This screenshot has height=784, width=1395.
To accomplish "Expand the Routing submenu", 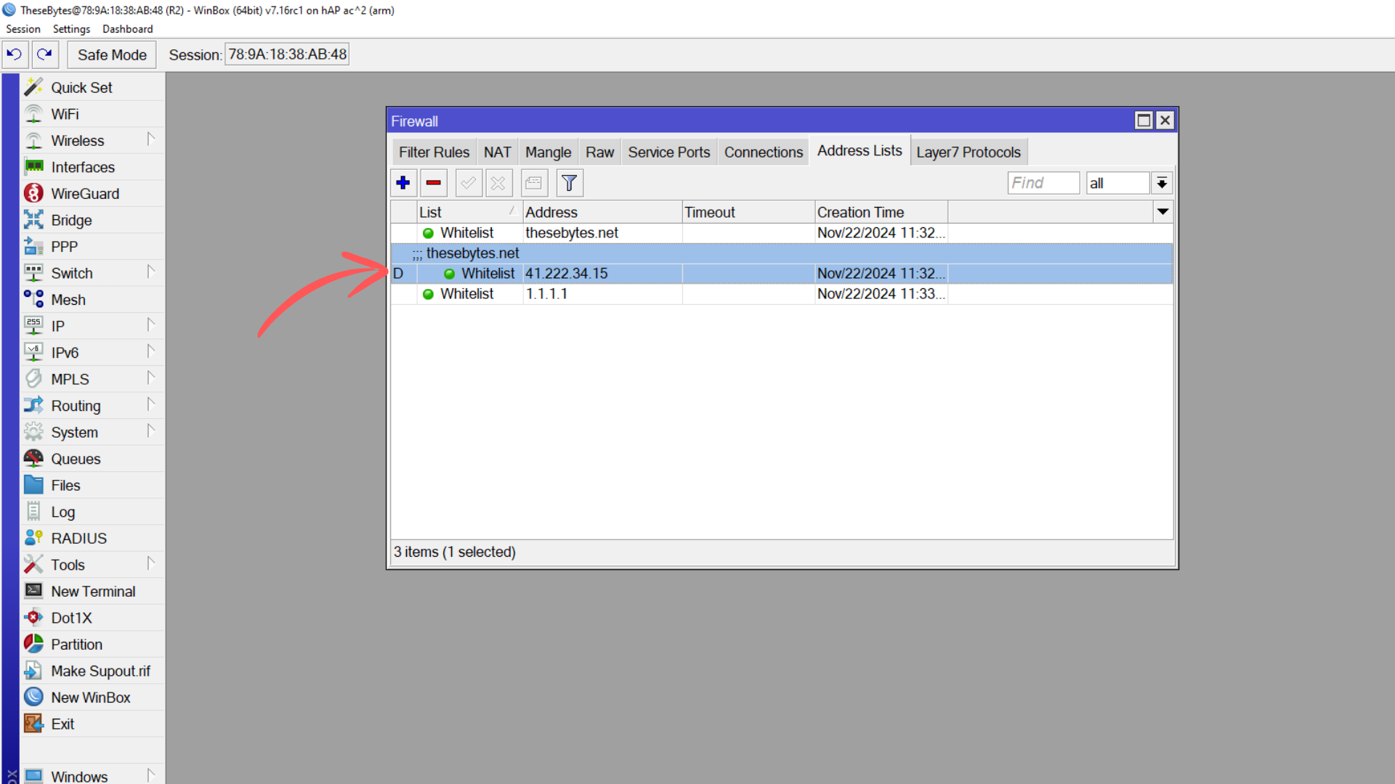I will tap(76, 405).
